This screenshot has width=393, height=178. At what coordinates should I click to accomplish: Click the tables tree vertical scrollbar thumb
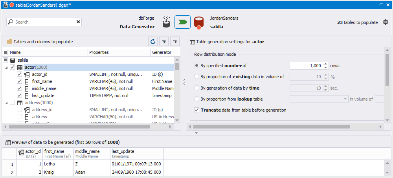coord(177,67)
